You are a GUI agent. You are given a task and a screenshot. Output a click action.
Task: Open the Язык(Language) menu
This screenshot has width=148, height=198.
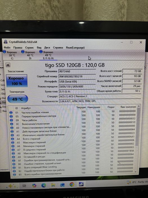[75, 48]
